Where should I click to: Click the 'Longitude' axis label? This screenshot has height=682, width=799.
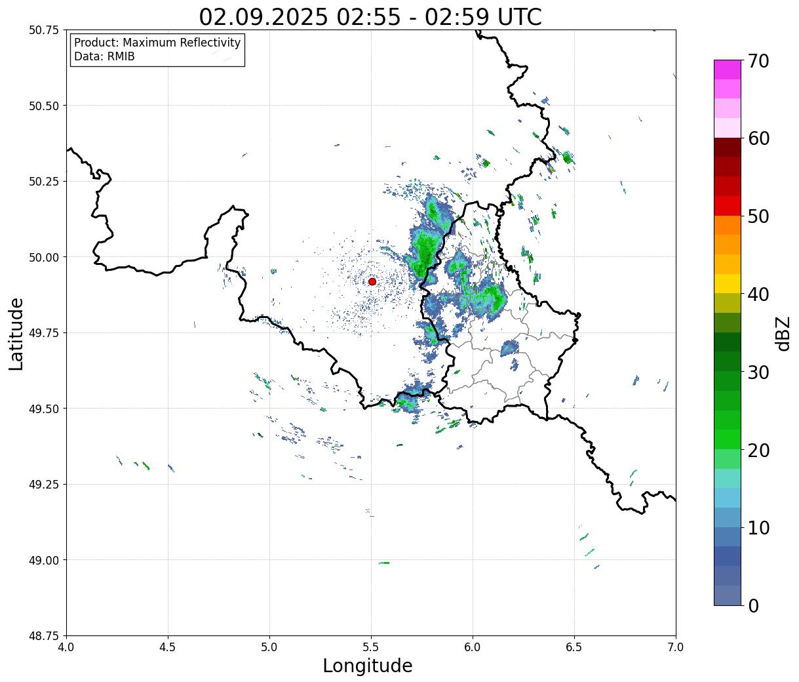point(368,666)
